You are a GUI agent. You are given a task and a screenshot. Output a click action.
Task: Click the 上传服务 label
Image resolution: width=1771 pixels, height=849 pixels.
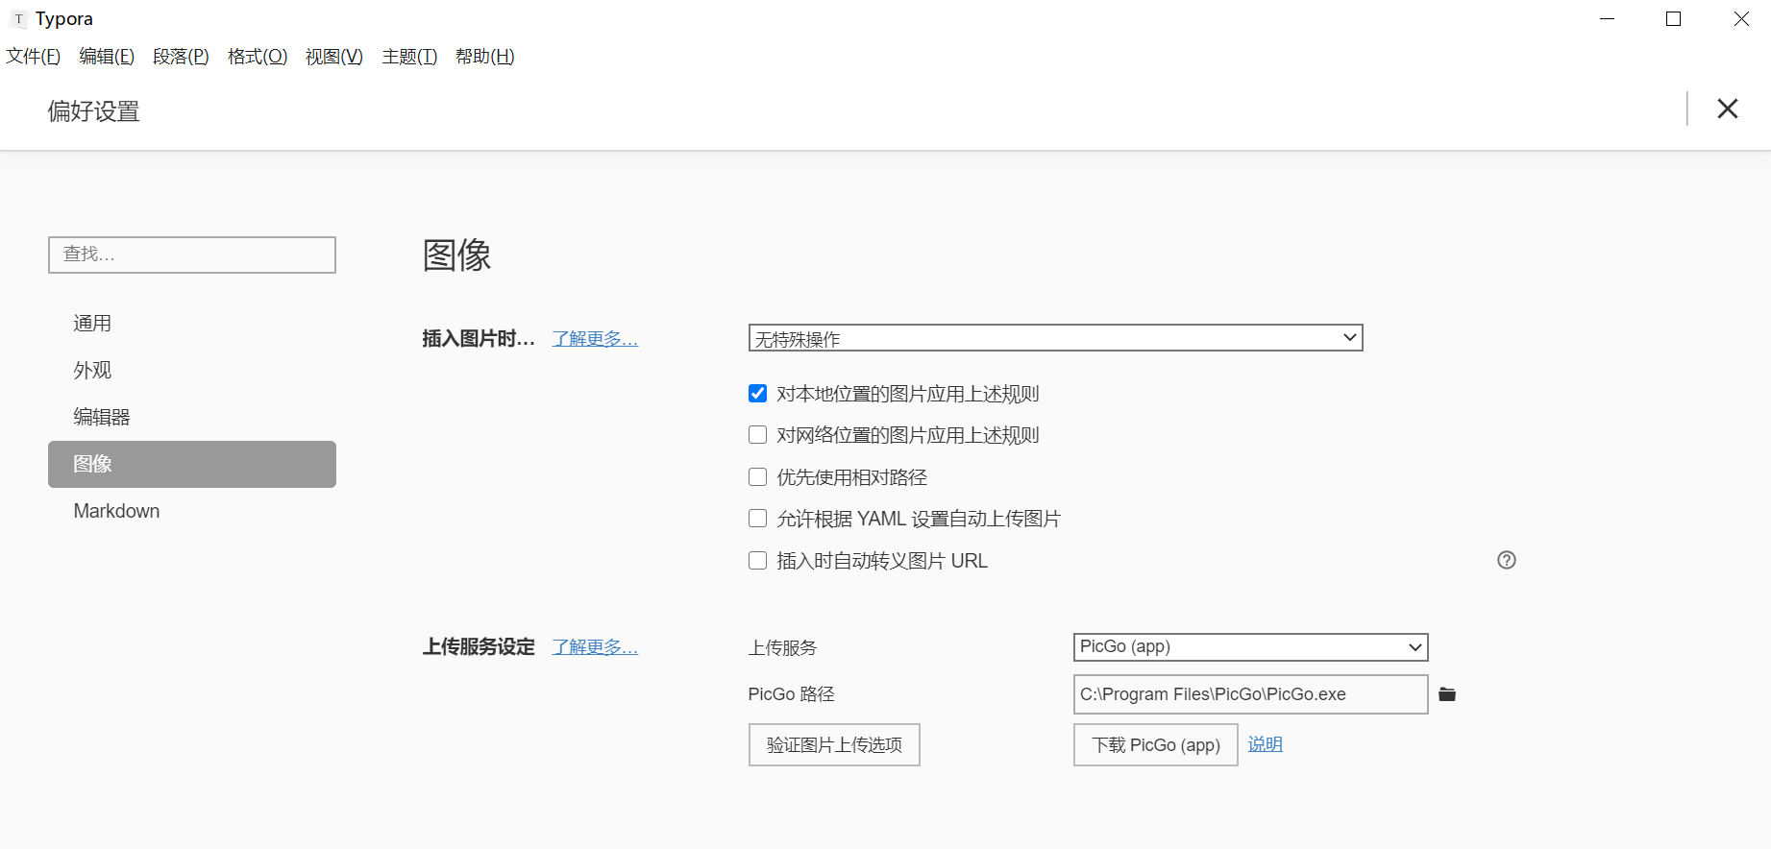pyautogui.click(x=783, y=648)
